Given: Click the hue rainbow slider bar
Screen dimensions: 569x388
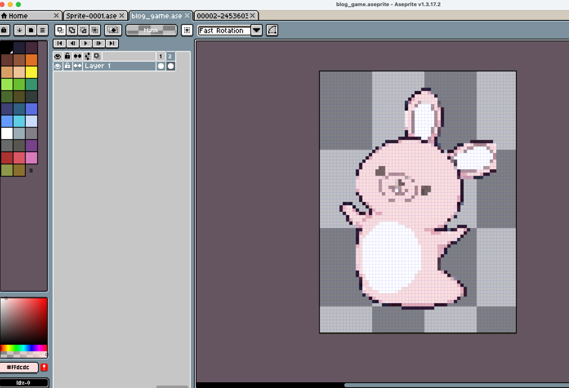Looking at the screenshot, I should pos(24,348).
